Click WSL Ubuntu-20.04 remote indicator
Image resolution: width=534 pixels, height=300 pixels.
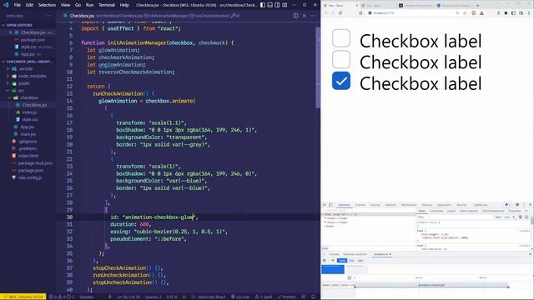pos(23,297)
